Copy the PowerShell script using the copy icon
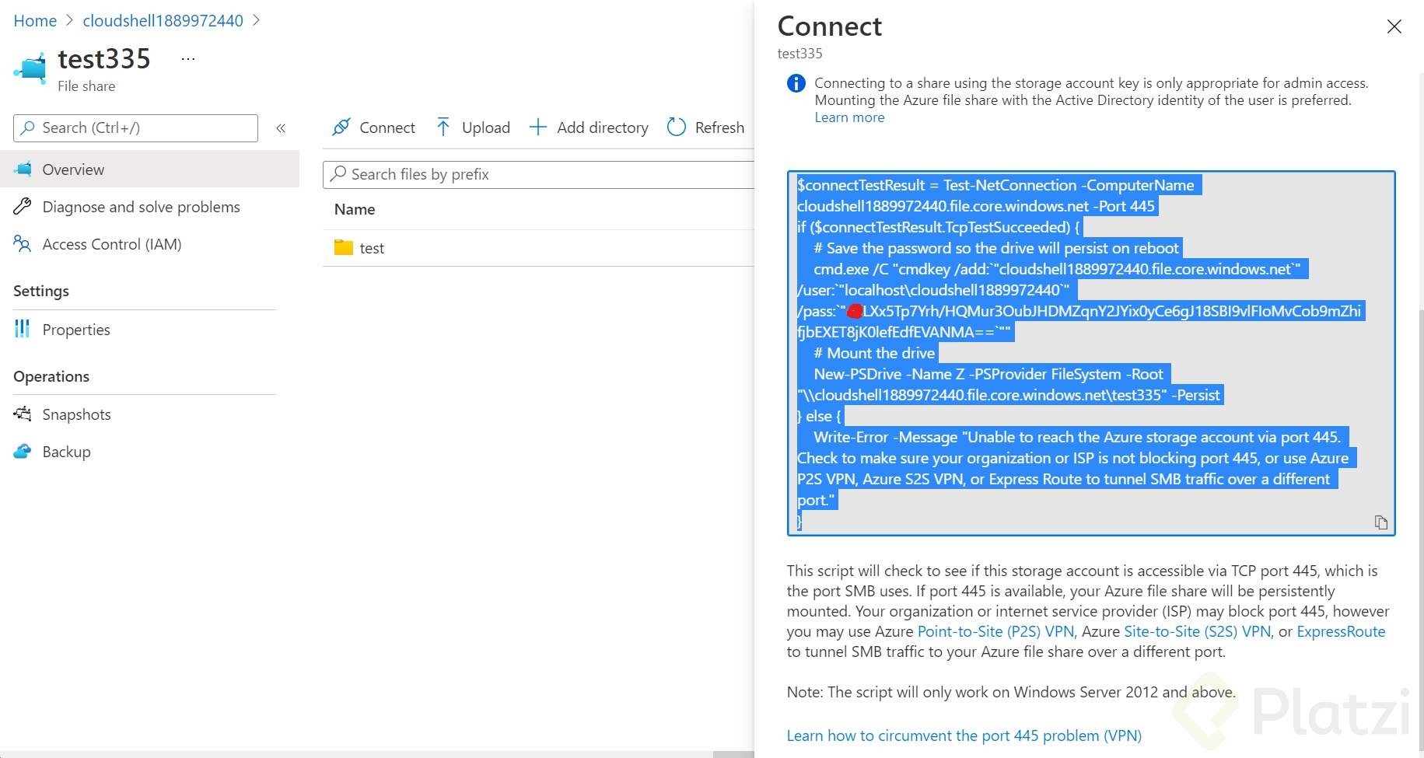The image size is (1424, 758). pos(1380,522)
